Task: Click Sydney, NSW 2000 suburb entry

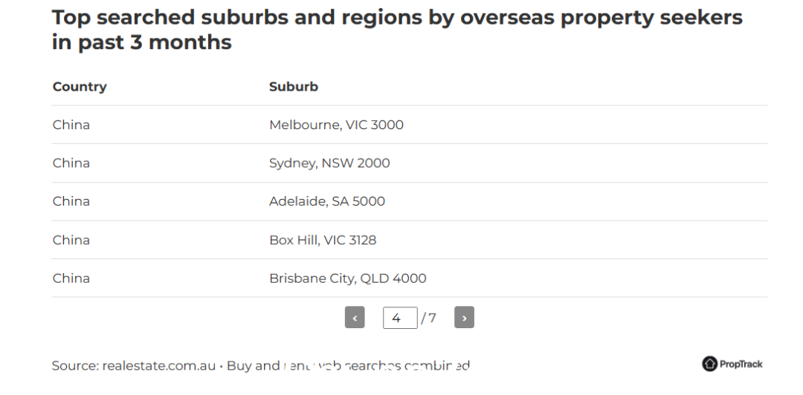Action: click(x=329, y=163)
